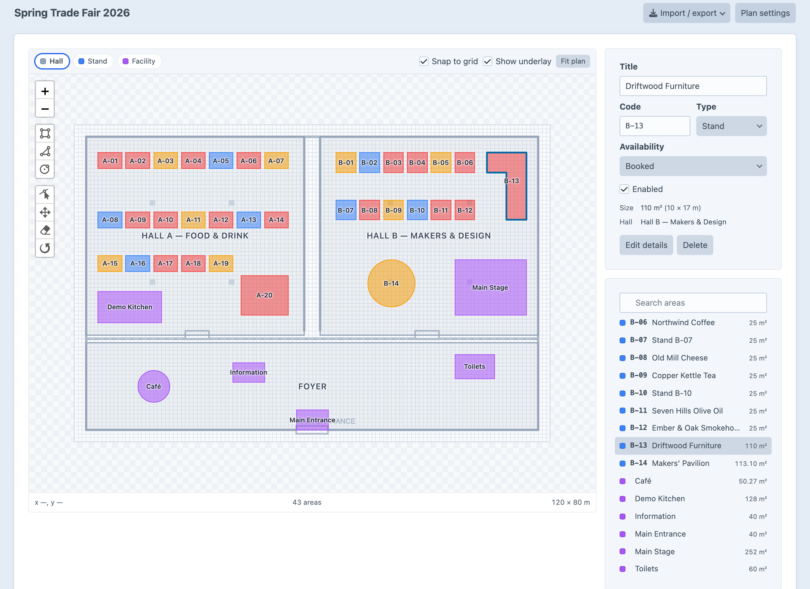Toggle Show underlay checkbox
Viewport: 810px width, 589px height.
pos(488,61)
